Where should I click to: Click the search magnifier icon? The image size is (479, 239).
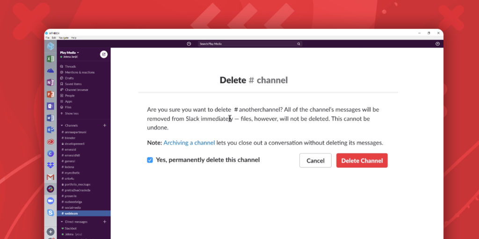click(x=299, y=44)
